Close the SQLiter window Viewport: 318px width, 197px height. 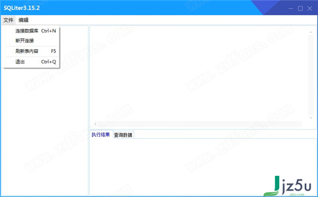(x=310, y=8)
